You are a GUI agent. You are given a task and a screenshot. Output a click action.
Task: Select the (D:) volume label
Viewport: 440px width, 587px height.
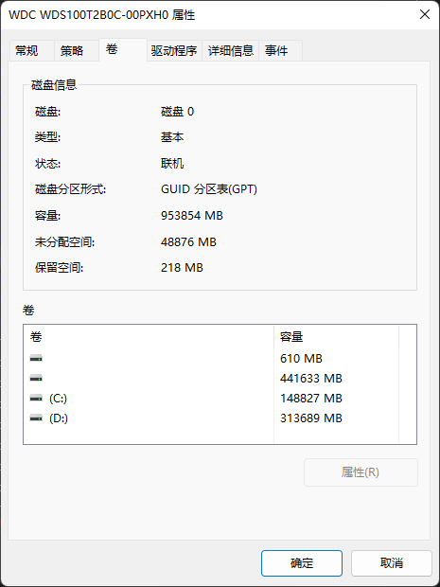point(59,418)
